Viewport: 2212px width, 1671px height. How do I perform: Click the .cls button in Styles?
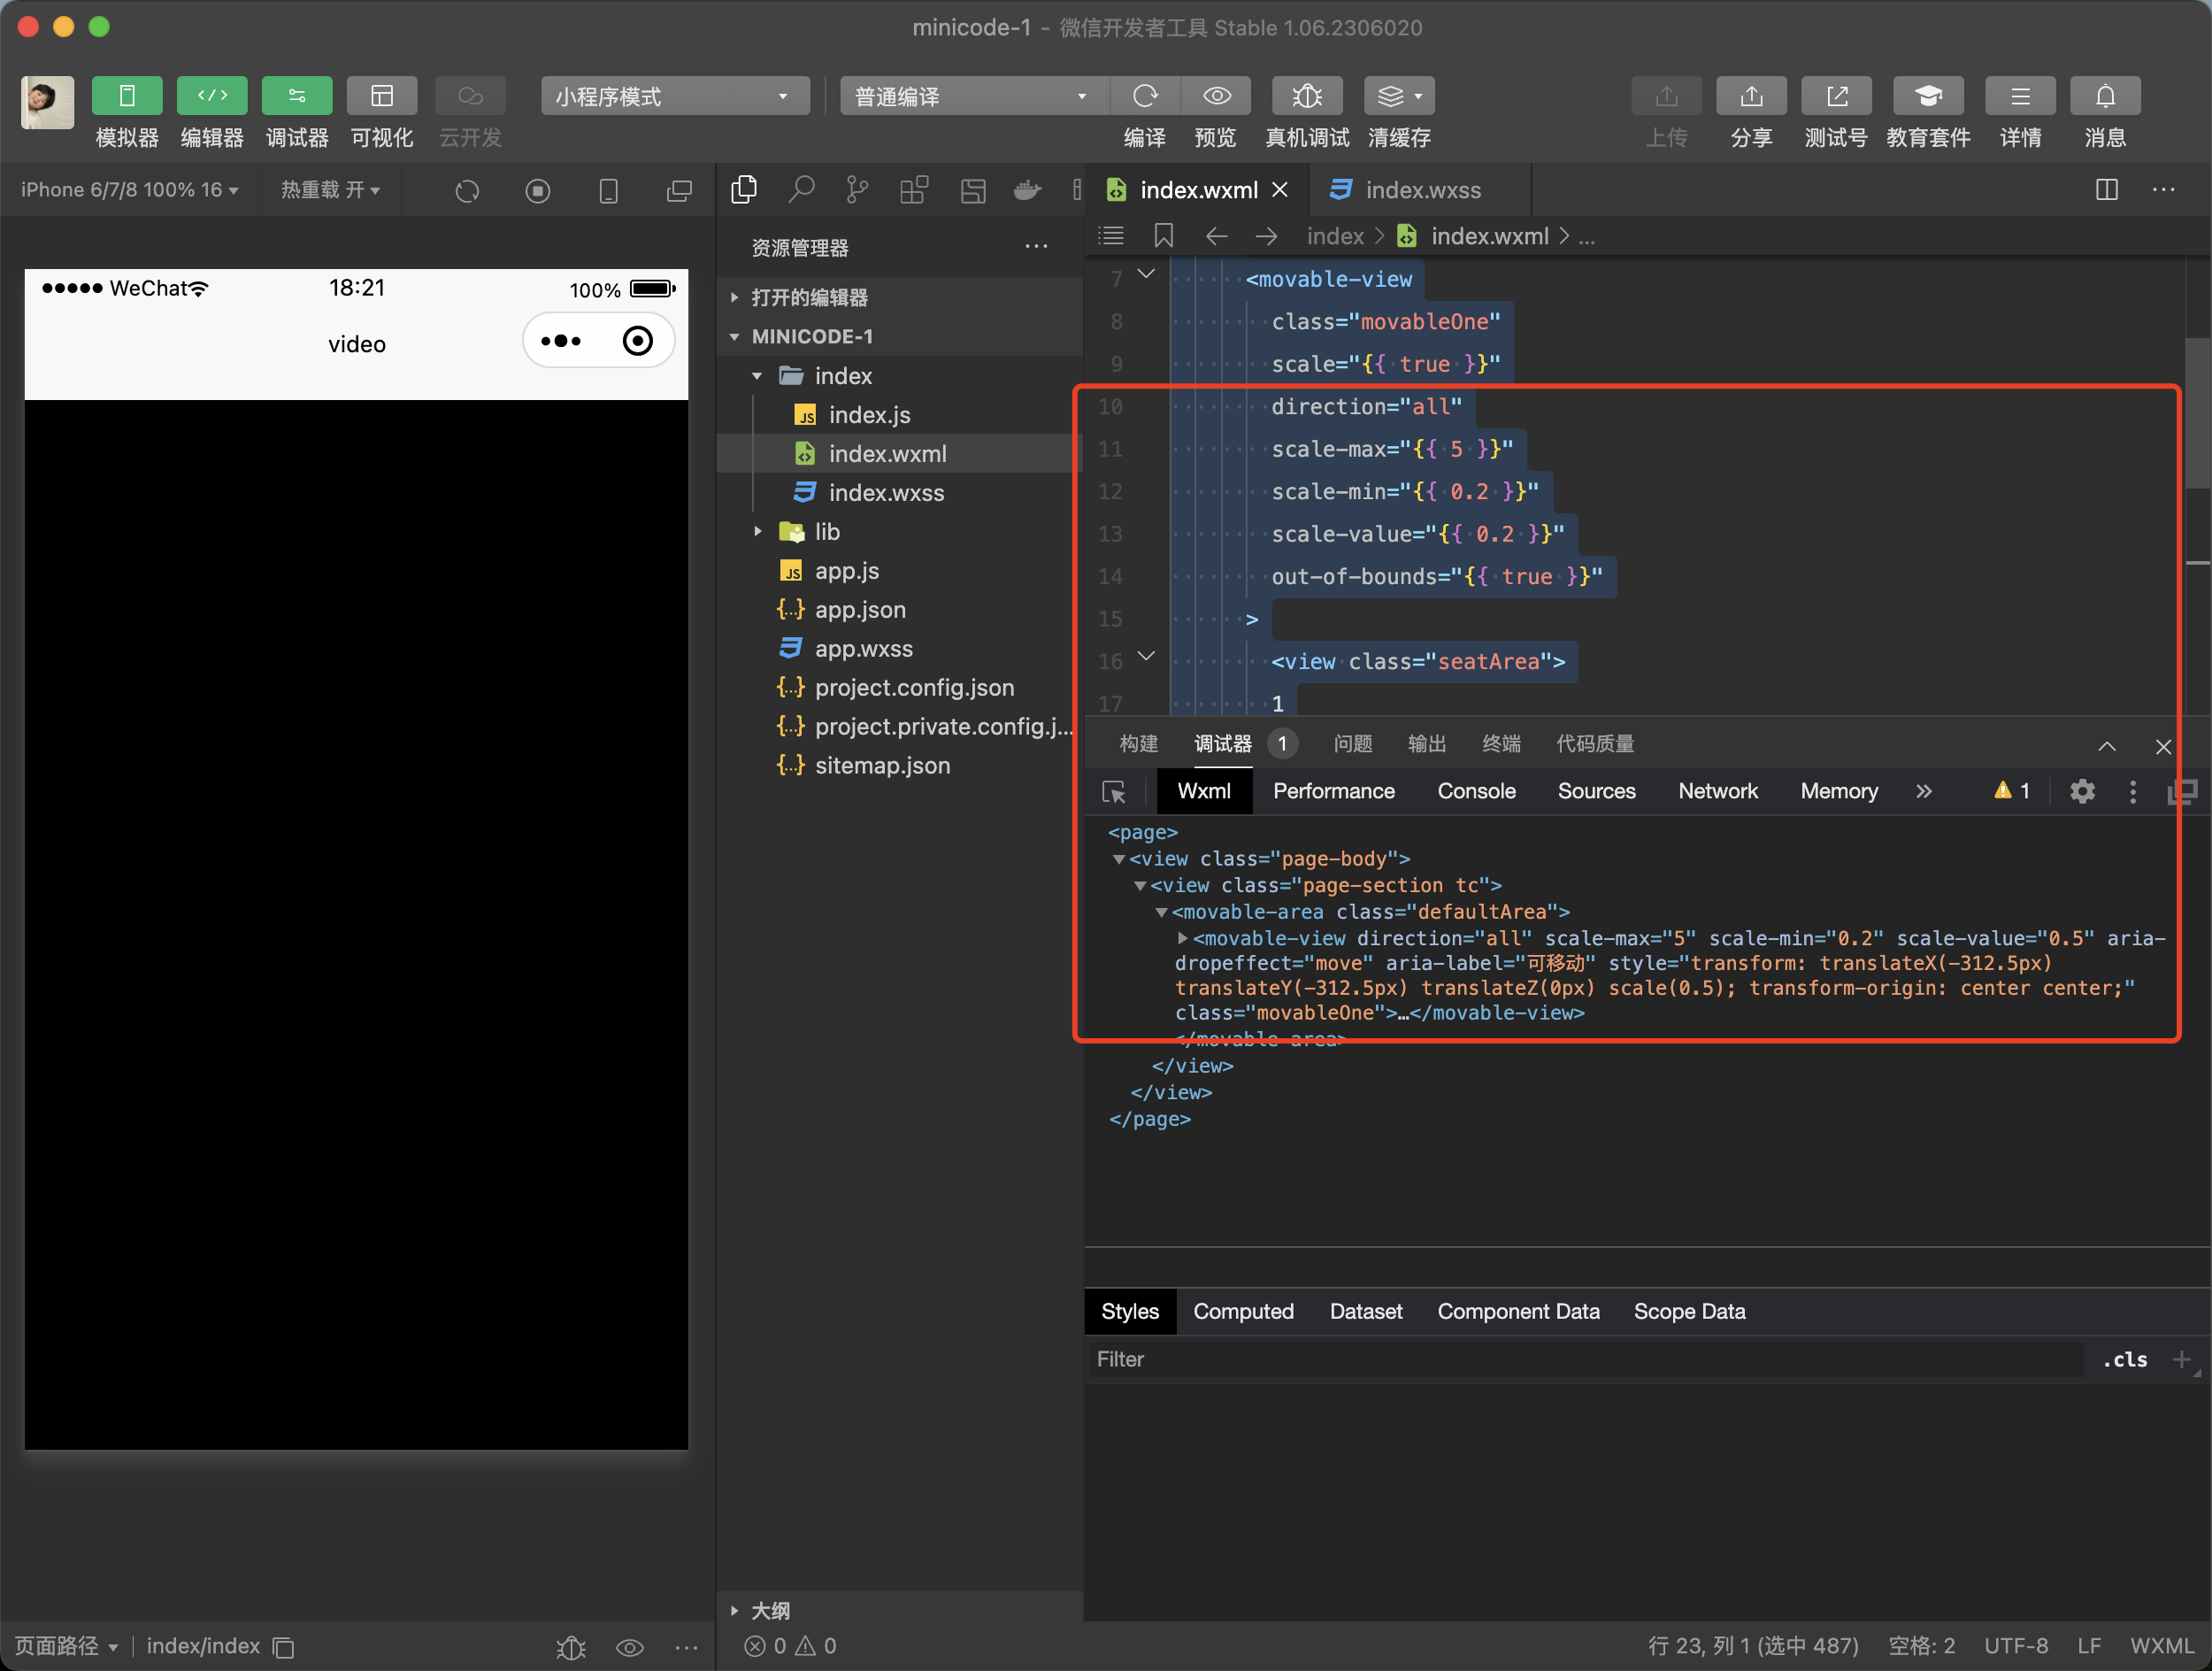click(x=2124, y=1359)
